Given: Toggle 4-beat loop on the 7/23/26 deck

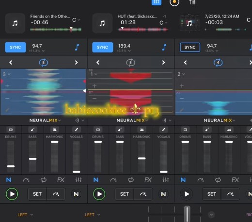Looking at the screenshot, I should 218,63.
